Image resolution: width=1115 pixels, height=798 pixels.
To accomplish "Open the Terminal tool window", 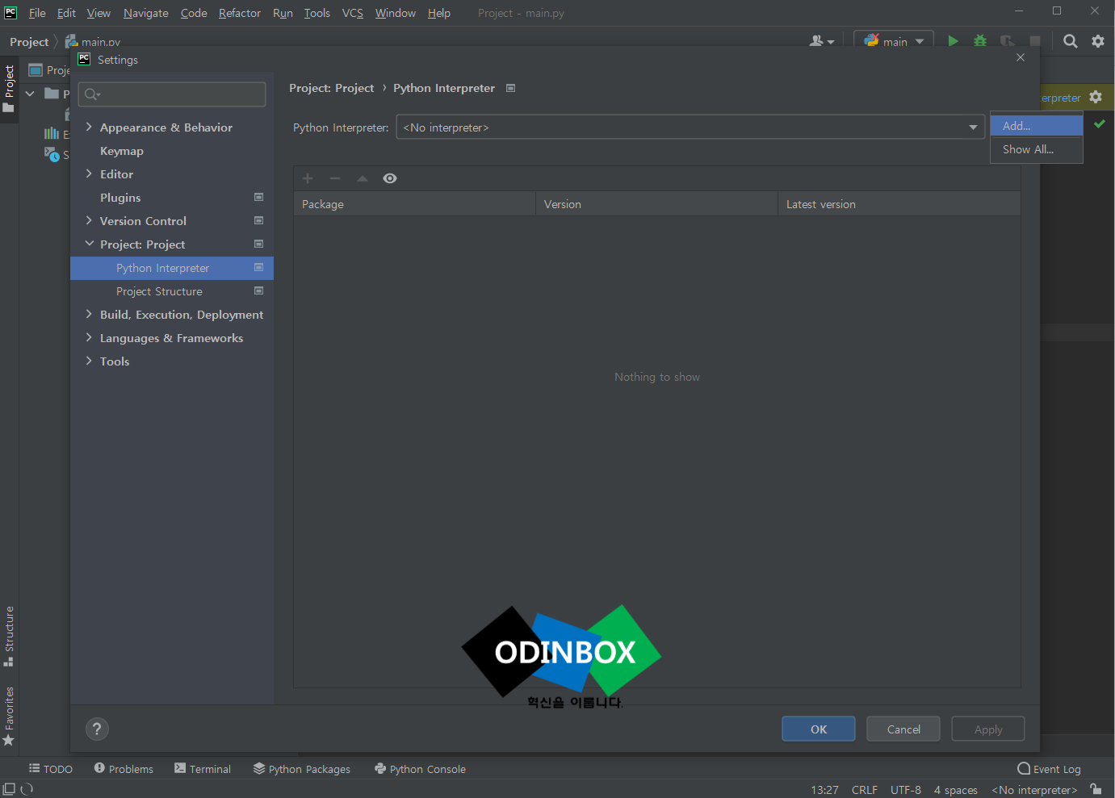I will point(203,769).
